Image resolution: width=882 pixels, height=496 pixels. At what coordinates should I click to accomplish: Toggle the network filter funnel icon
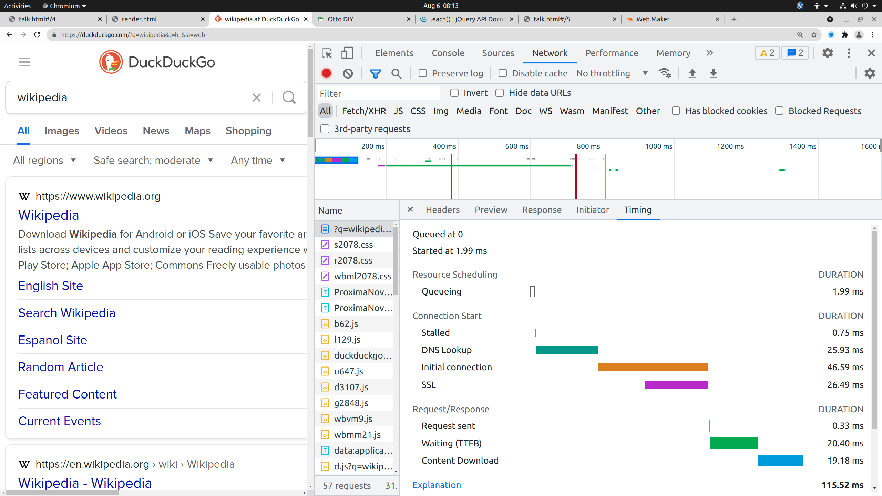coord(375,73)
